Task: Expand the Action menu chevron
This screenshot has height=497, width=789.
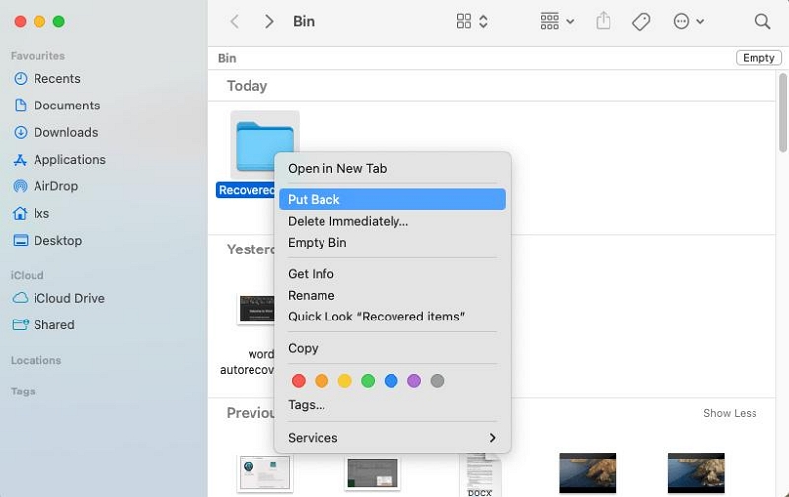Action: click(x=700, y=21)
